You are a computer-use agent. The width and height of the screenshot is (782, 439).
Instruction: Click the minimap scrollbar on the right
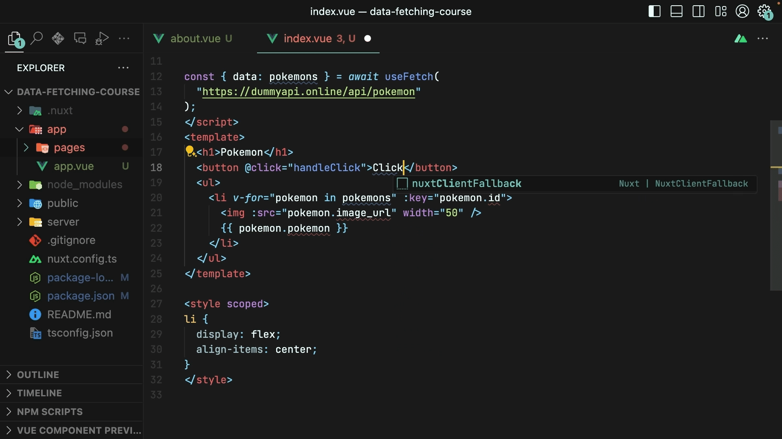click(x=776, y=205)
